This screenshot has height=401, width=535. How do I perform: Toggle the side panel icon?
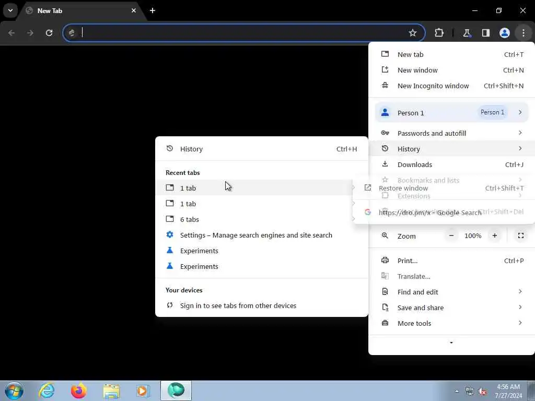tap(485, 33)
